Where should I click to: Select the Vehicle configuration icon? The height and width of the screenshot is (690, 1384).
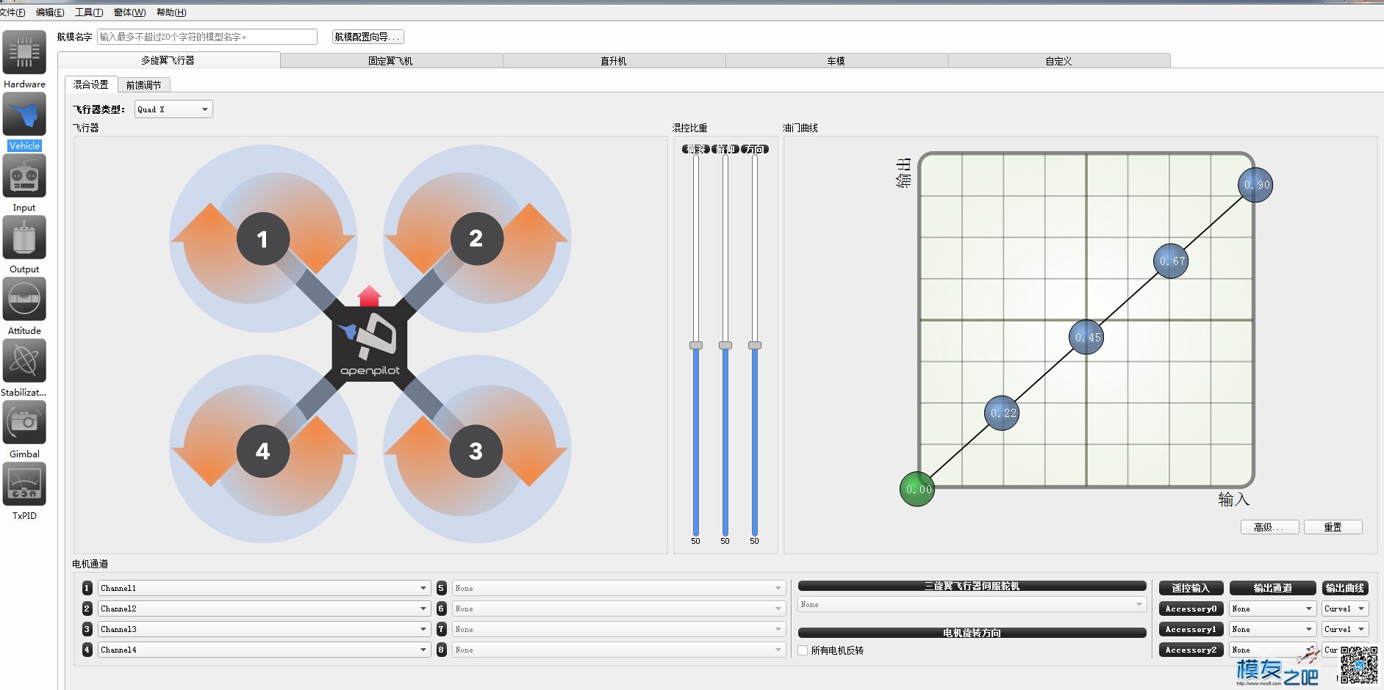pyautogui.click(x=24, y=114)
